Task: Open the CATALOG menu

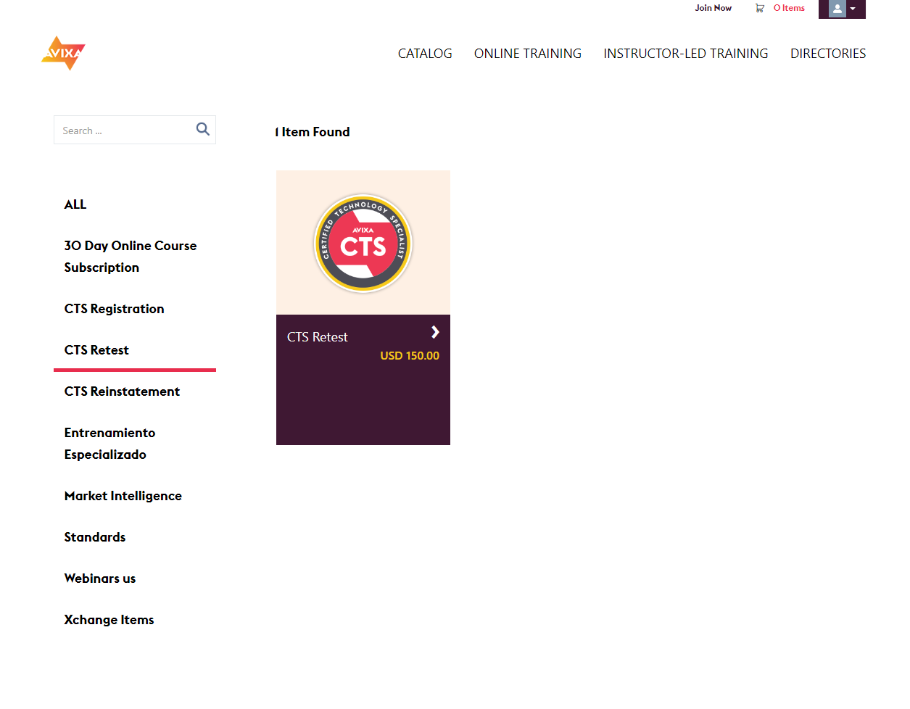Action: [x=424, y=54]
